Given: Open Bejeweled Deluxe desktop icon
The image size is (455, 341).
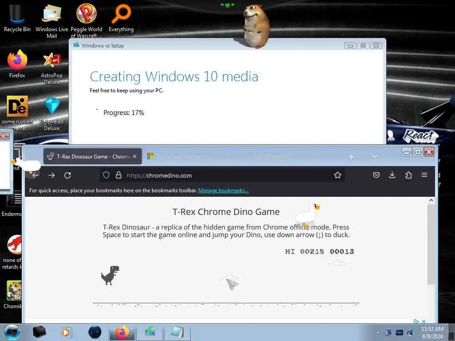Looking at the screenshot, I should pyautogui.click(x=52, y=114).
